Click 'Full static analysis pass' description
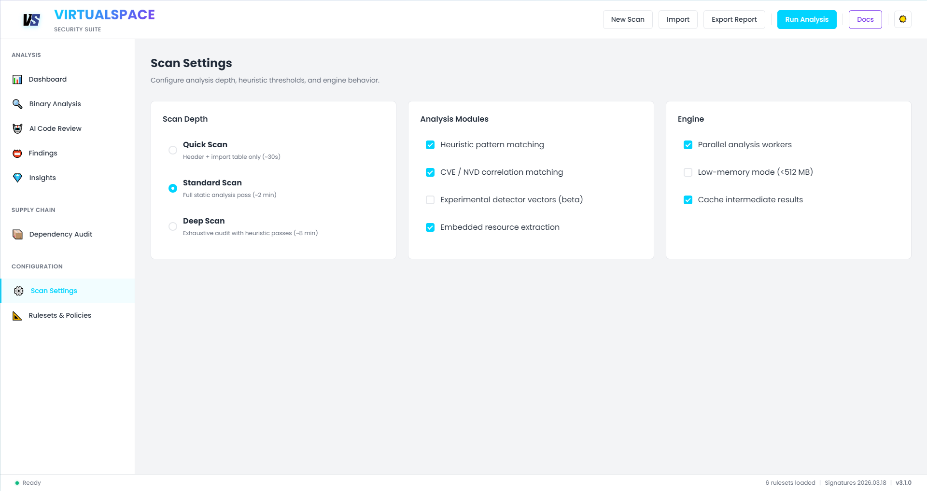 tap(230, 195)
